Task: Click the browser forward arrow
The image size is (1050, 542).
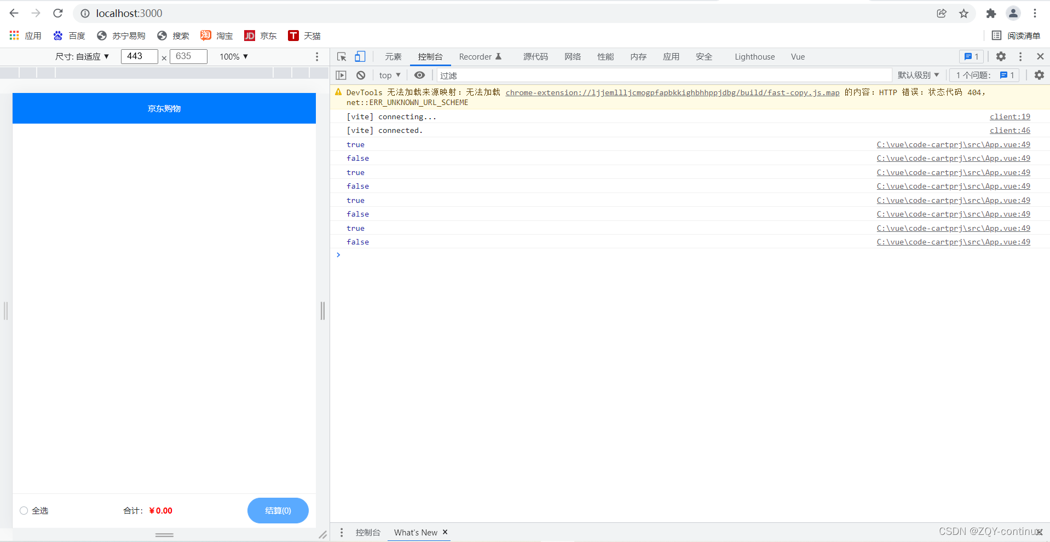Action: [36, 13]
